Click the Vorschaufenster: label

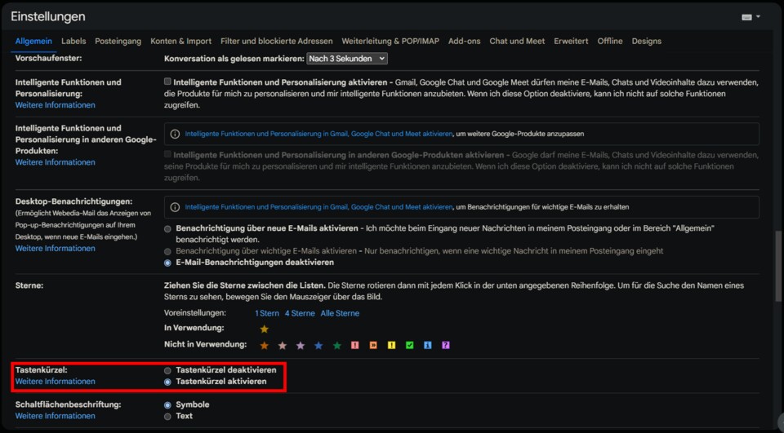pos(48,58)
